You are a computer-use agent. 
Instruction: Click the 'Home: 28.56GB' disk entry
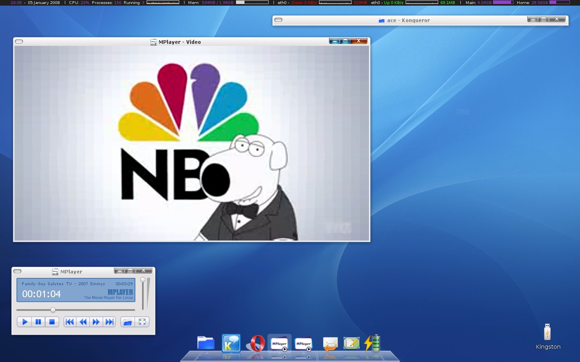tap(532, 2)
